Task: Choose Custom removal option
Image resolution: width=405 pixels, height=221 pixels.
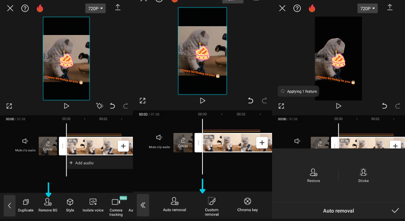Action: point(212,207)
